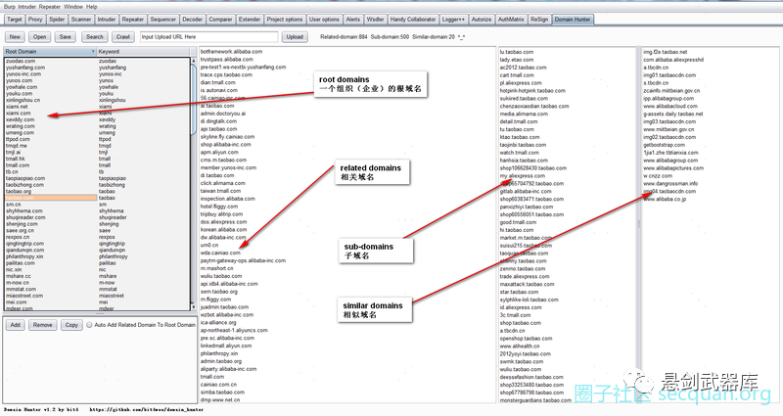Viewport: 783px width, 416px height.
Task: Click getbootstrap.com in similar domains
Action: [x=664, y=145]
